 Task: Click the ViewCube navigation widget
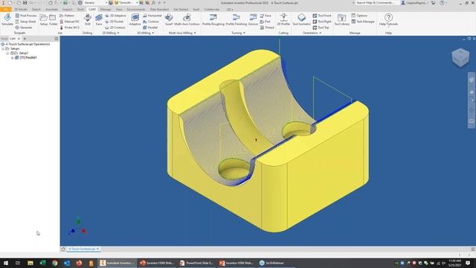click(460, 57)
